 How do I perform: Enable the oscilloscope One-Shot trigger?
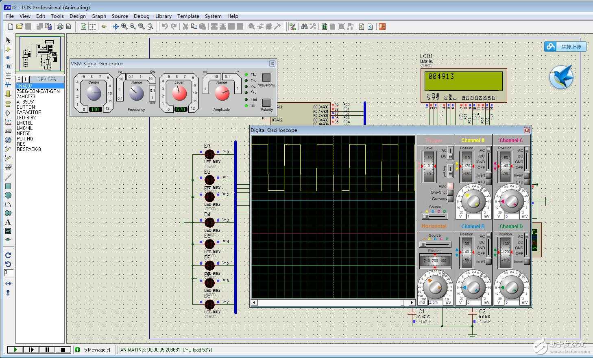[450, 192]
